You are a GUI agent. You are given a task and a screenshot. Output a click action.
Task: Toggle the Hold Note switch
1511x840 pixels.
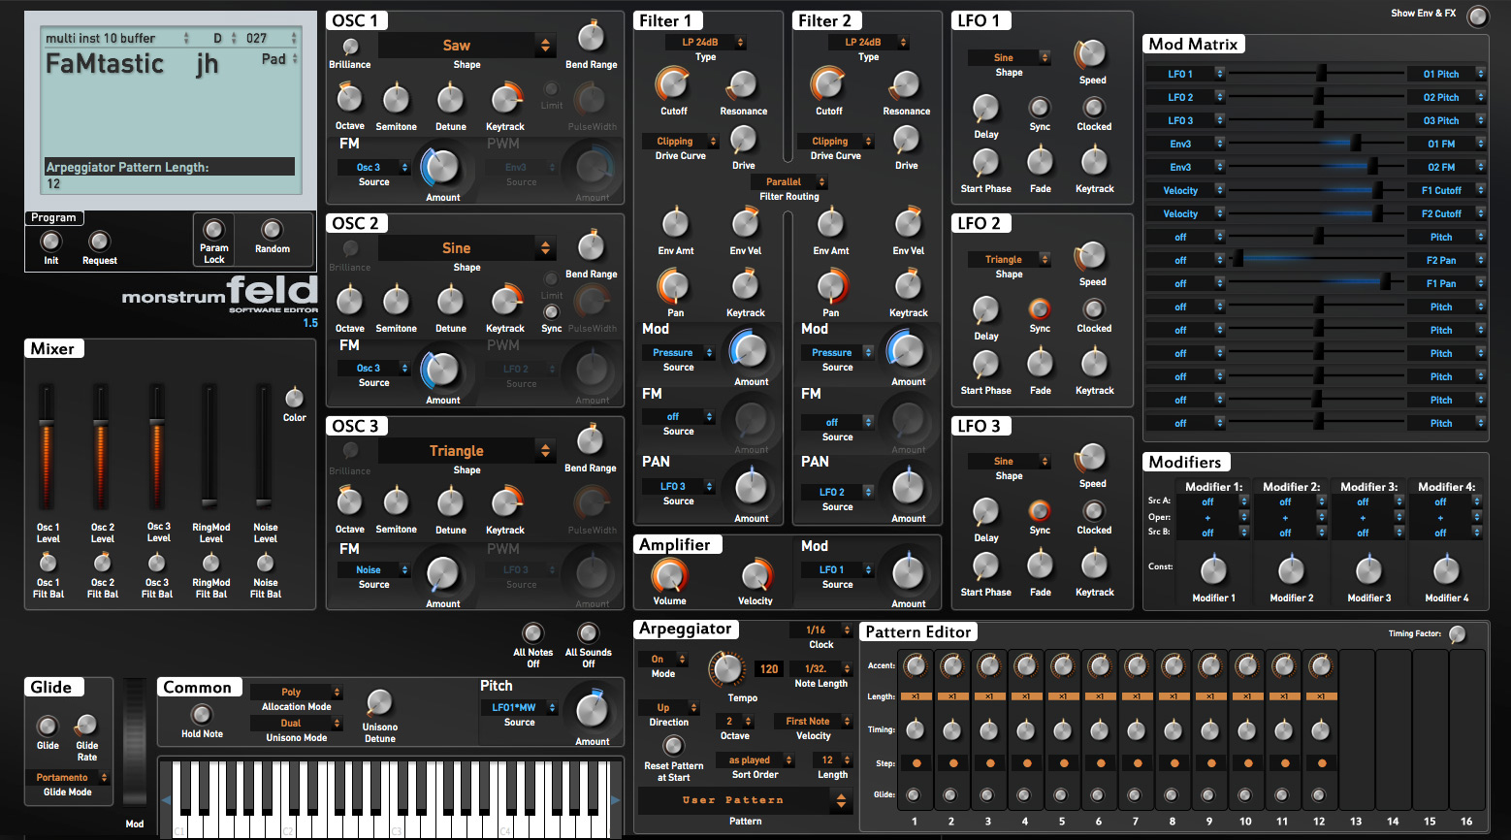202,715
